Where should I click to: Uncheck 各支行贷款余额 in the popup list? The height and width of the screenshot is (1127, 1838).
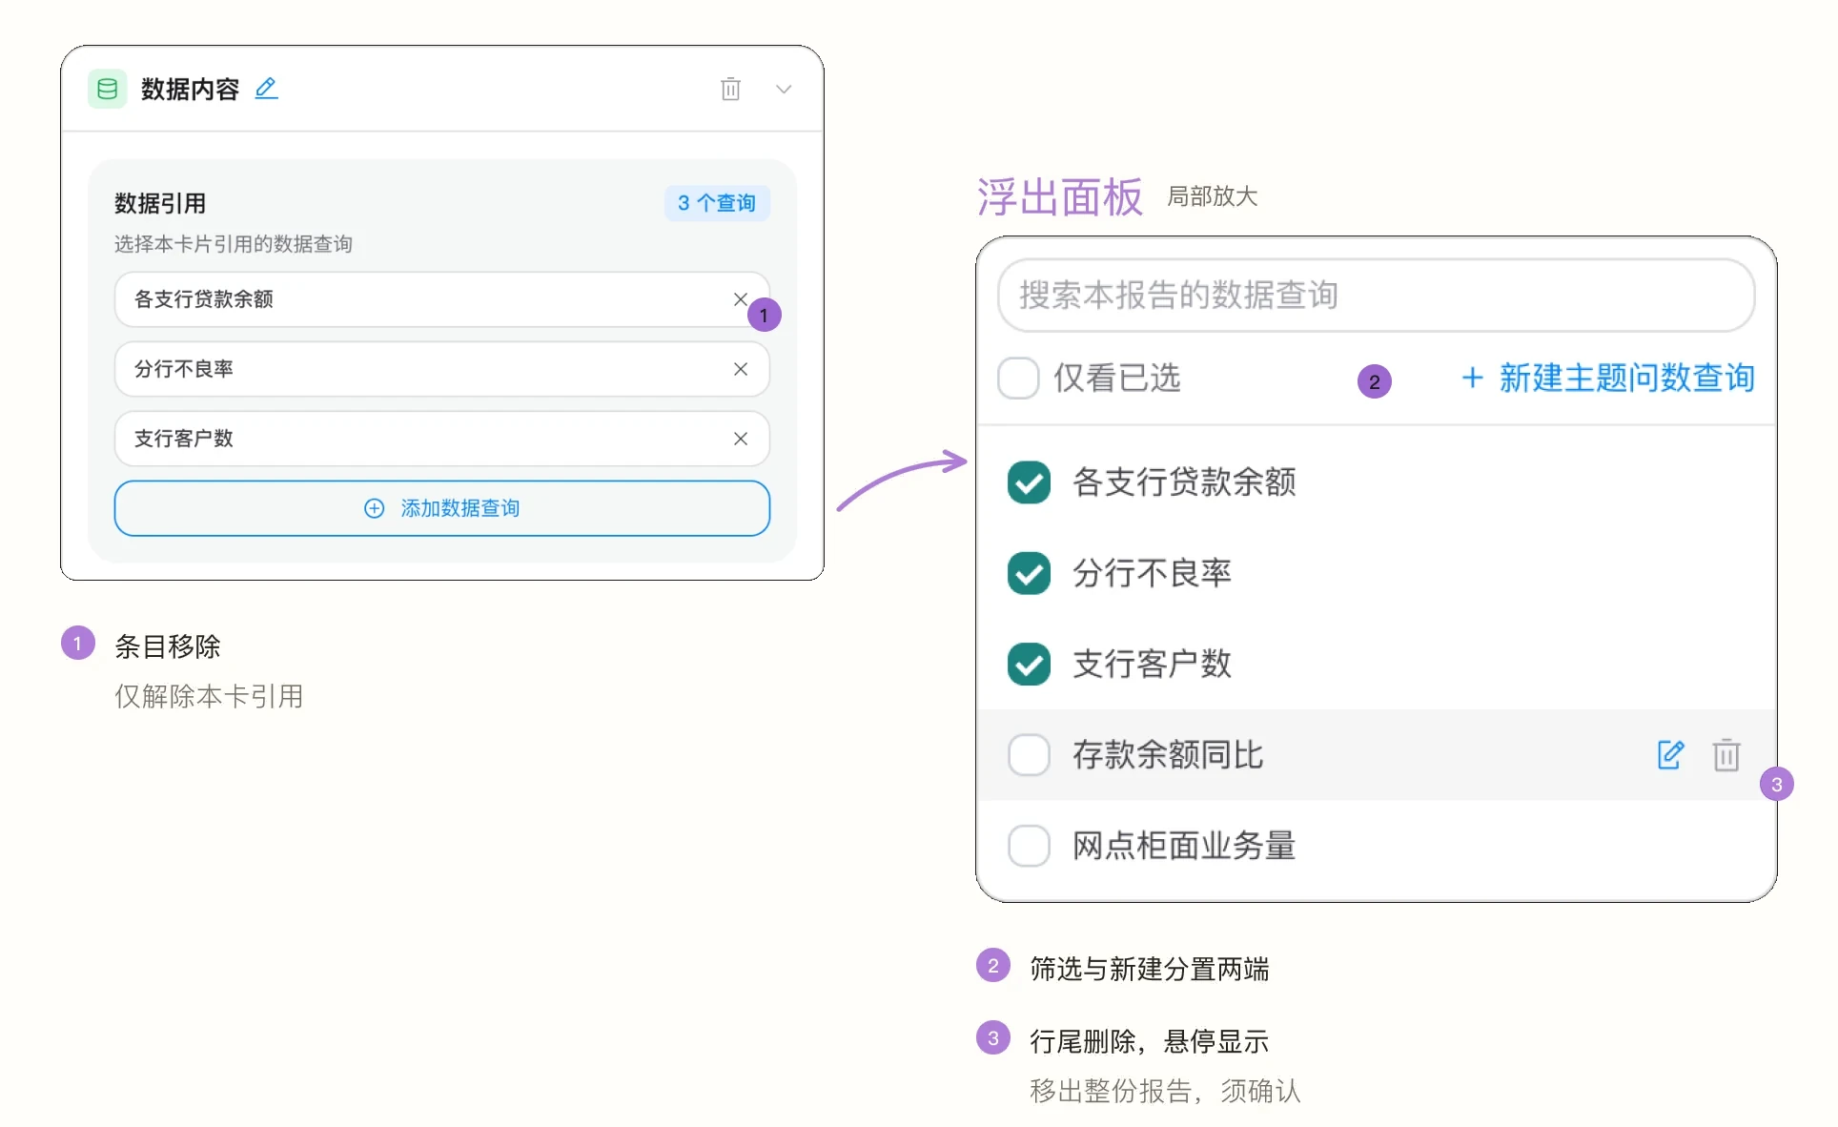[1029, 482]
